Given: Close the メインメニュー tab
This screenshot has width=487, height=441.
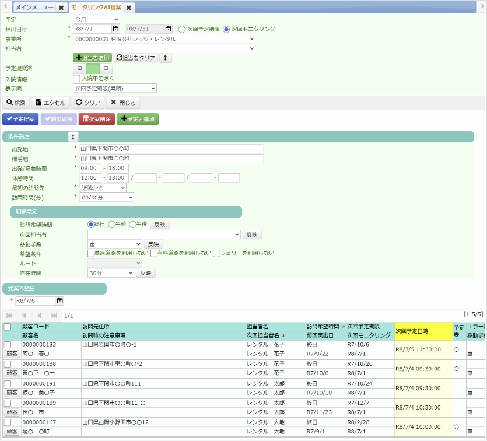Looking at the screenshot, I should [x=61, y=8].
